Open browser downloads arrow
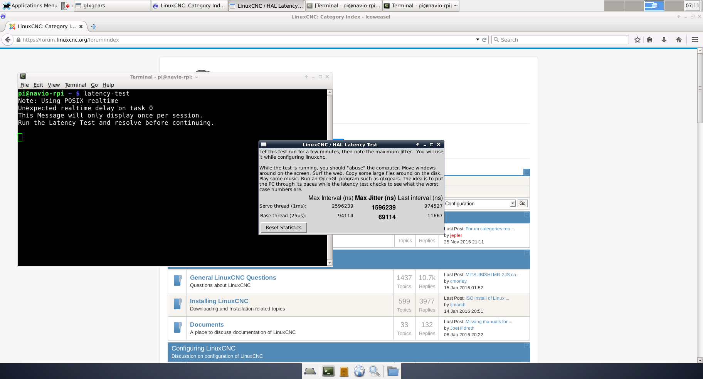Image resolution: width=703 pixels, height=379 pixels. [664, 40]
